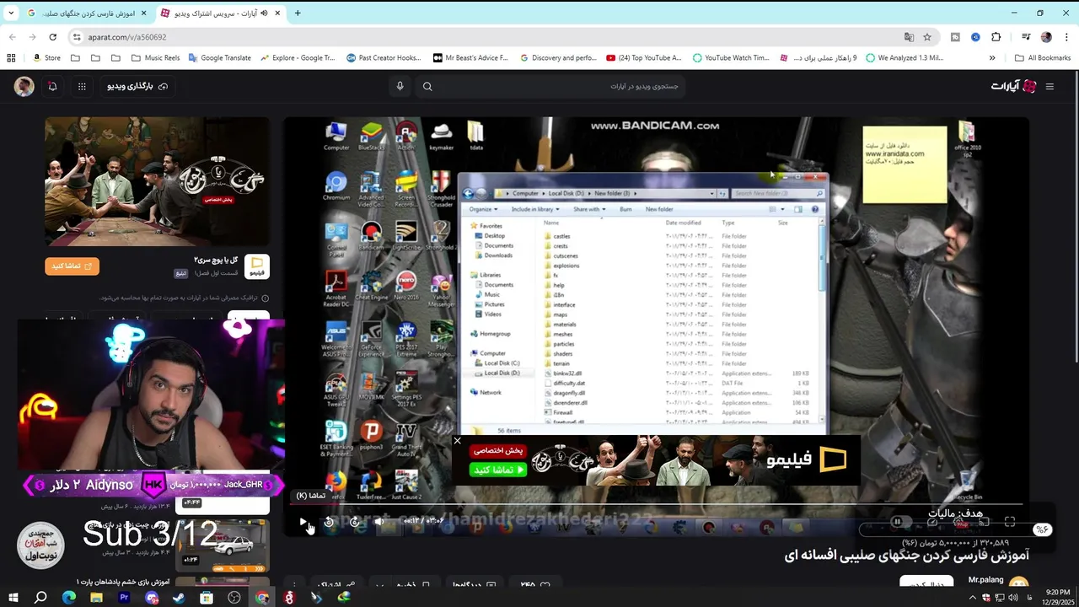Viewport: 1079px width, 607px height.
Task: Open File Explorer from taskbar
Action: click(96, 597)
